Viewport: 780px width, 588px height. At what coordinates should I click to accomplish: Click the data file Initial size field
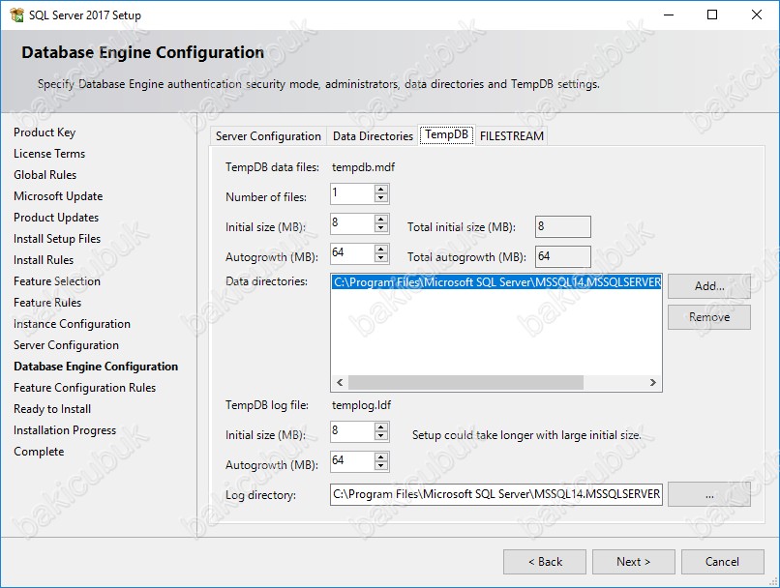point(352,223)
